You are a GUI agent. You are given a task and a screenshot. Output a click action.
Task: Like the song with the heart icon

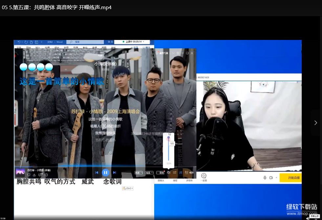(29, 175)
